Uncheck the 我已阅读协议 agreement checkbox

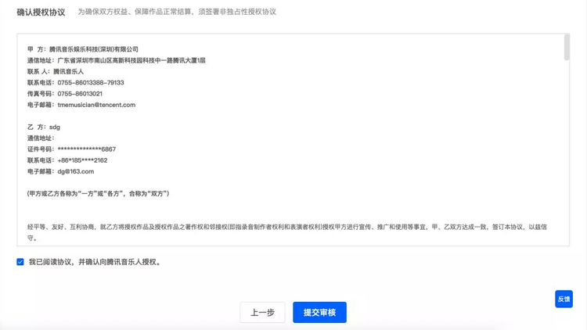tap(20, 262)
